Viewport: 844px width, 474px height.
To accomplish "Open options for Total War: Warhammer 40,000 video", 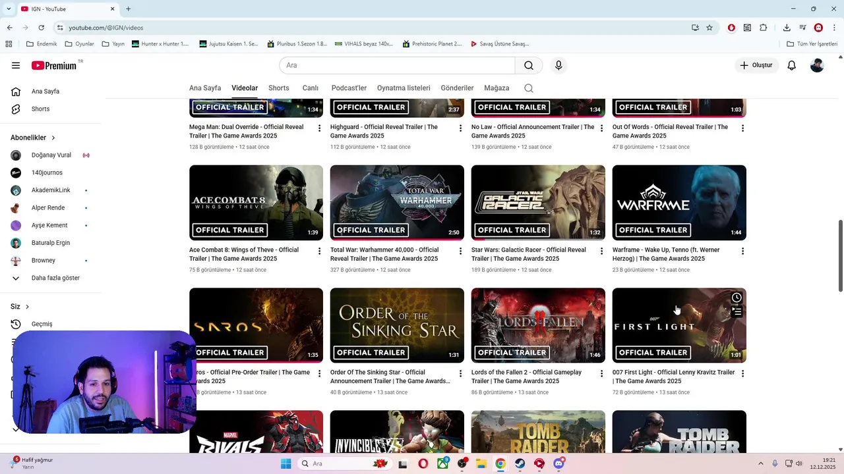I will pyautogui.click(x=461, y=251).
